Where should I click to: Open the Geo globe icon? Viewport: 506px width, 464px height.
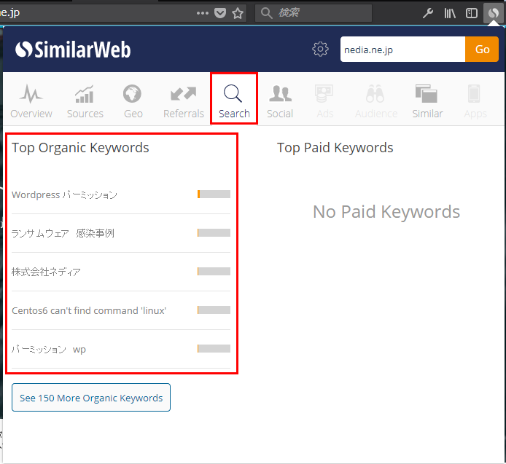click(132, 94)
